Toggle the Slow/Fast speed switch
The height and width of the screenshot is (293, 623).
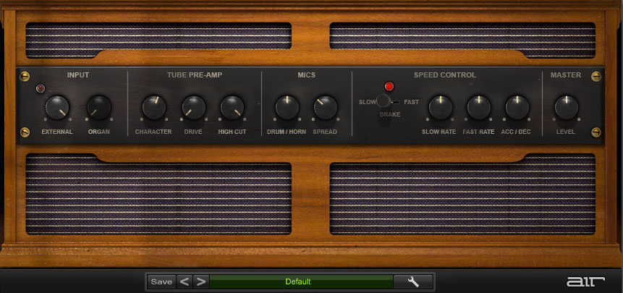385,102
